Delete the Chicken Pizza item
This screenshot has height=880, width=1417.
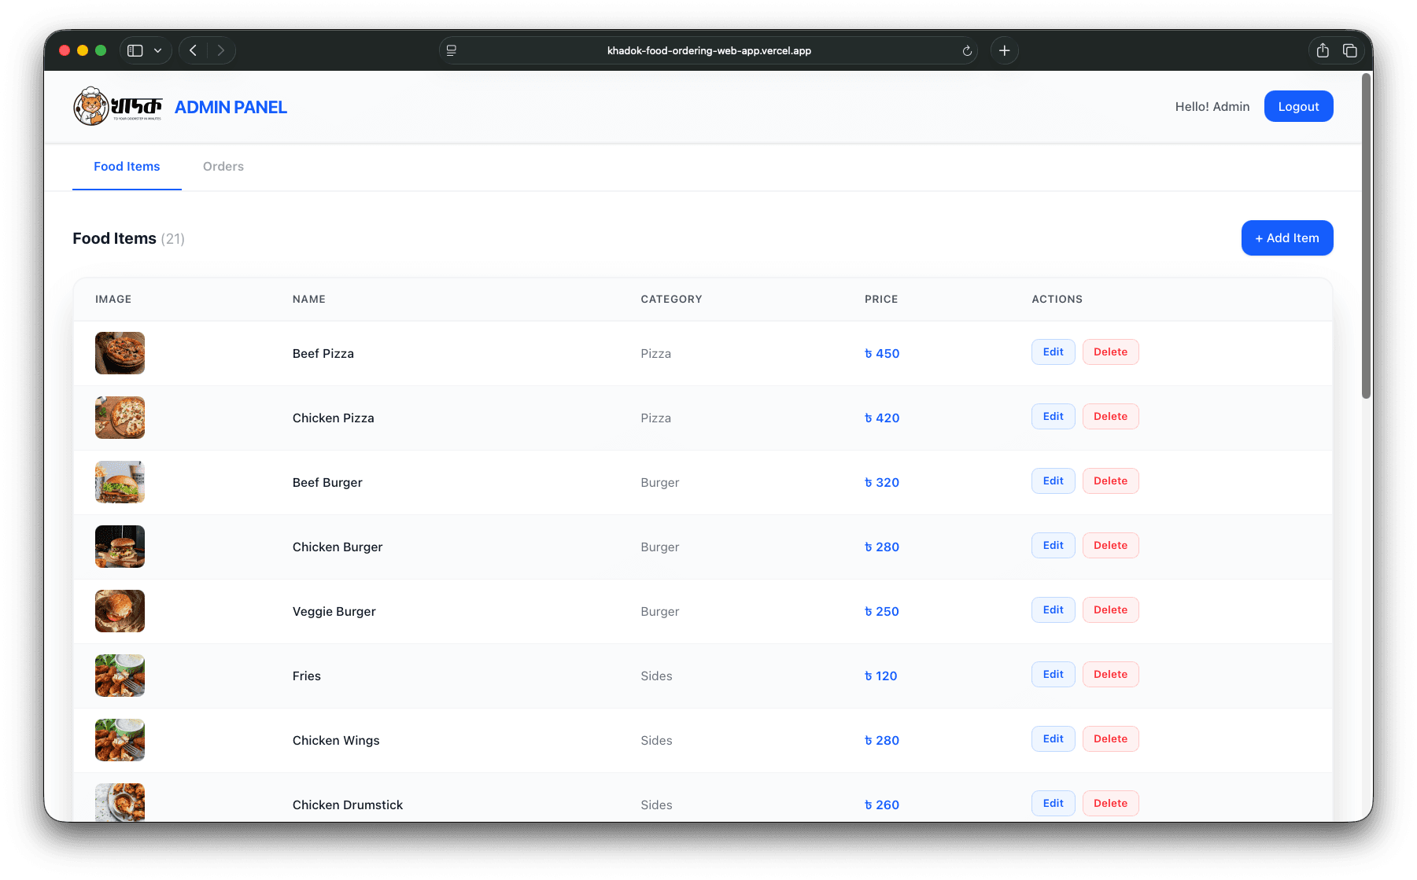[1110, 417]
